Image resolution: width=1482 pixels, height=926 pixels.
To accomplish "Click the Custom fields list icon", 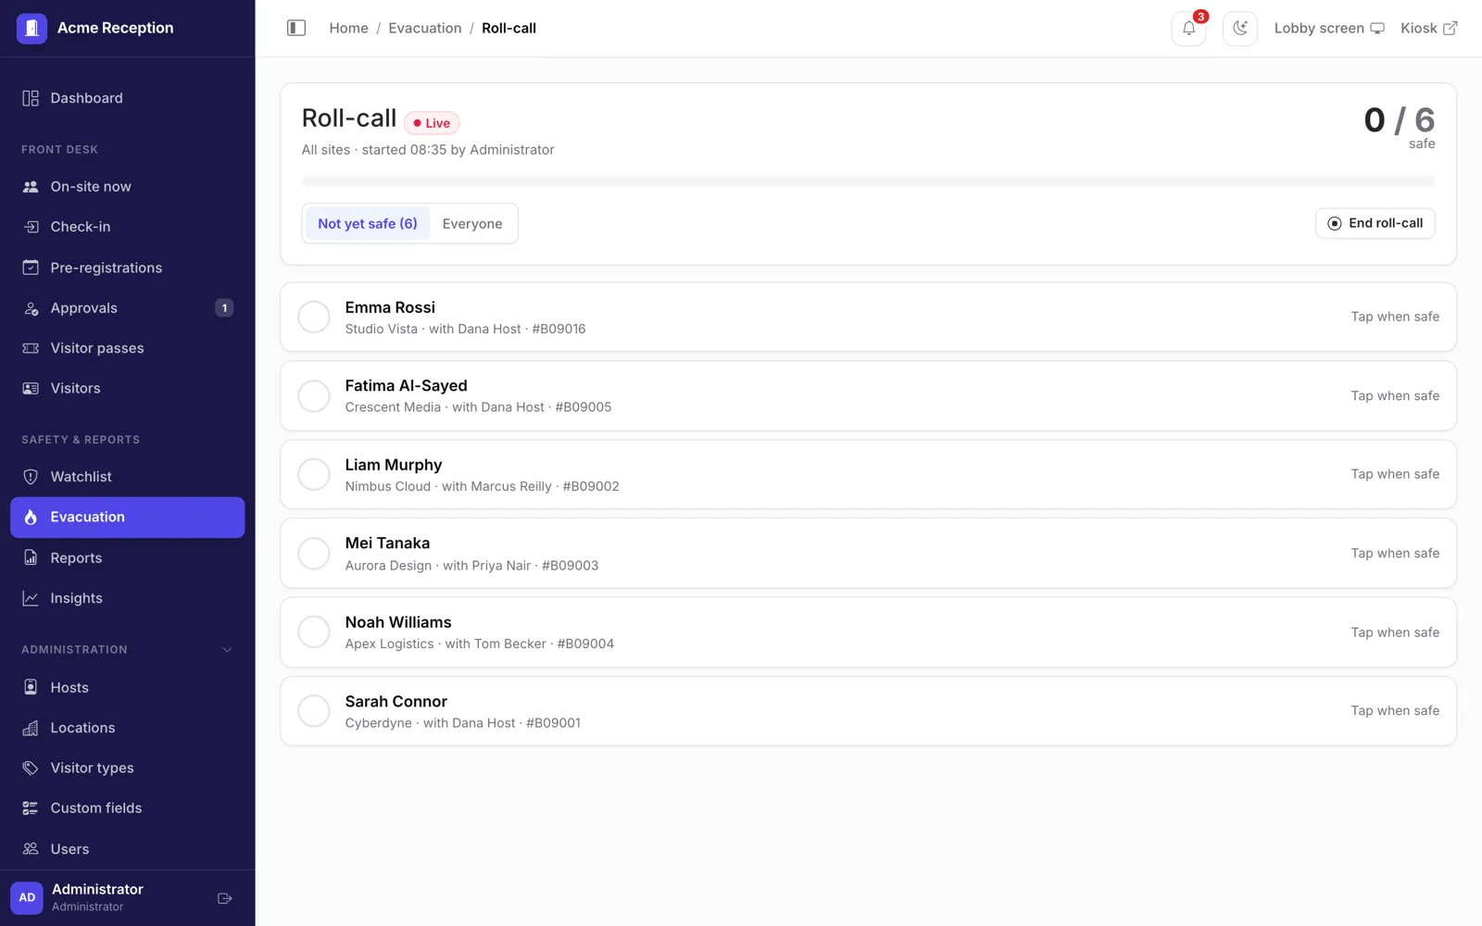I will pyautogui.click(x=31, y=808).
